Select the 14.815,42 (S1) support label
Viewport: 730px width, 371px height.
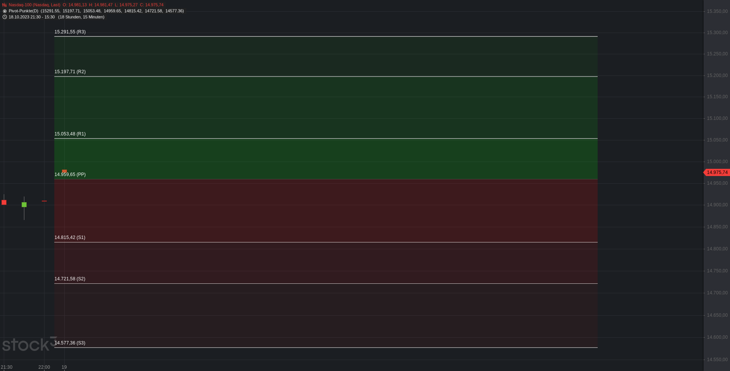tap(70, 237)
